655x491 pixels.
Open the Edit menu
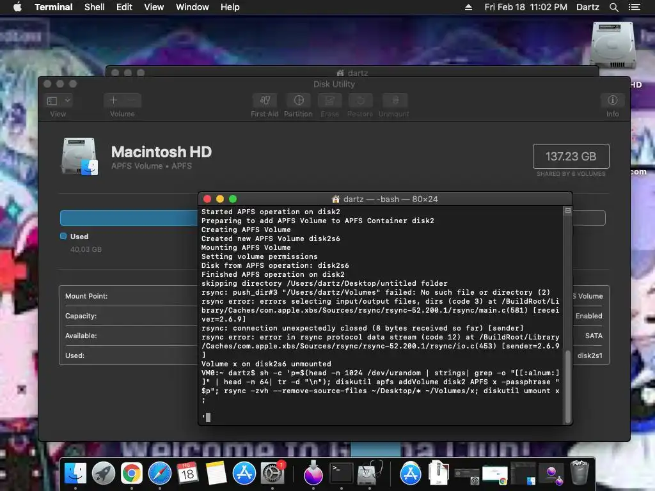point(124,7)
